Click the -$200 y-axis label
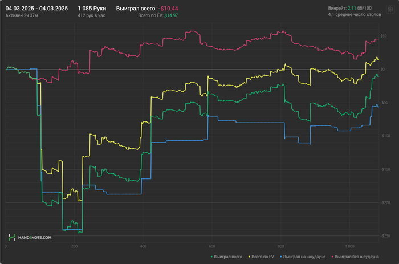This screenshot has width=399, height=264. (385, 202)
